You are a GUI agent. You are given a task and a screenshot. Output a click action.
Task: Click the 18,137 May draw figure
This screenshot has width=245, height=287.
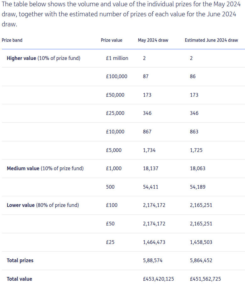151,168
